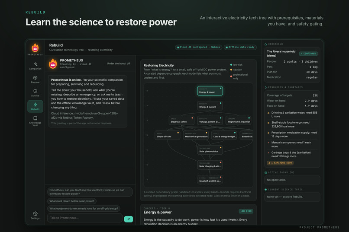Click 'None yet — explore Rebuild.' box

point(292,197)
